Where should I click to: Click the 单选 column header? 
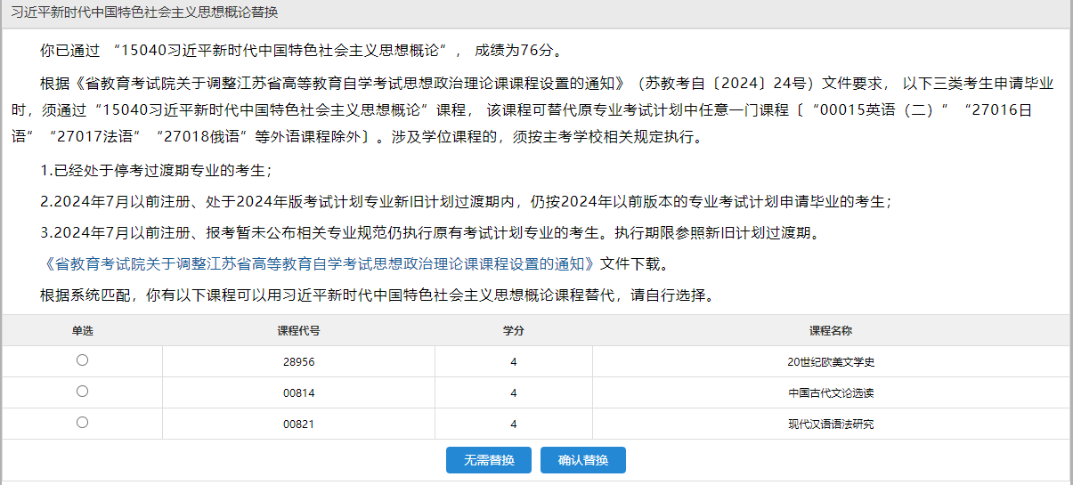point(82,330)
